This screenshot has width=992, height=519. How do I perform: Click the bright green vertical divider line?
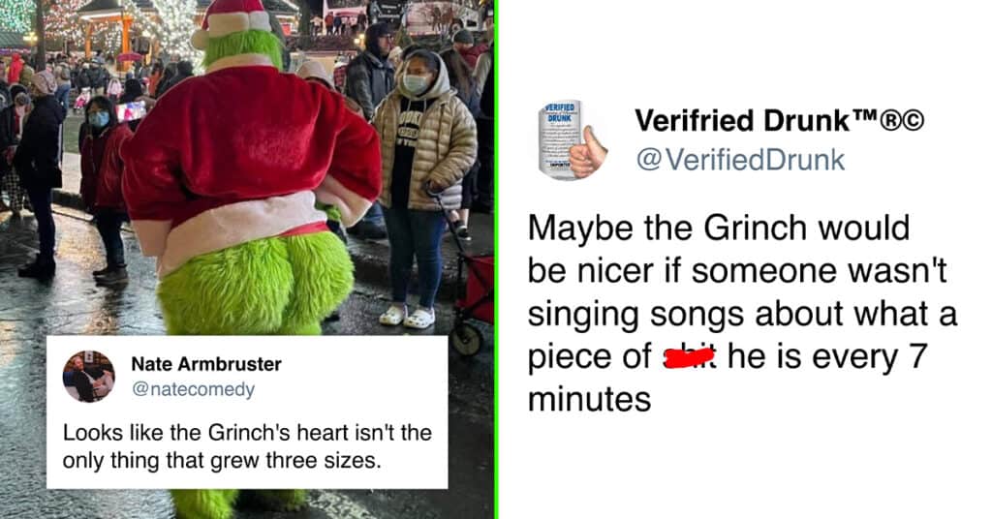(497, 259)
